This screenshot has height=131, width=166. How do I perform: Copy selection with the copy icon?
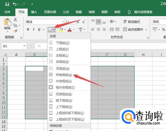(x=15, y=25)
